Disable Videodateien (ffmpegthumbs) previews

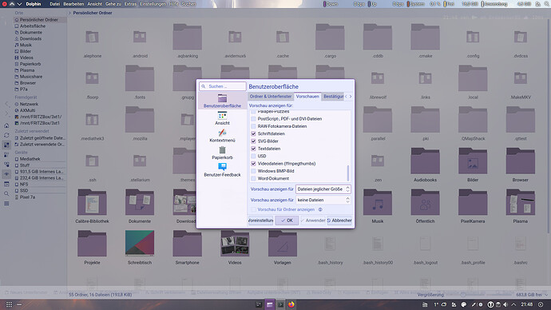tap(253, 164)
